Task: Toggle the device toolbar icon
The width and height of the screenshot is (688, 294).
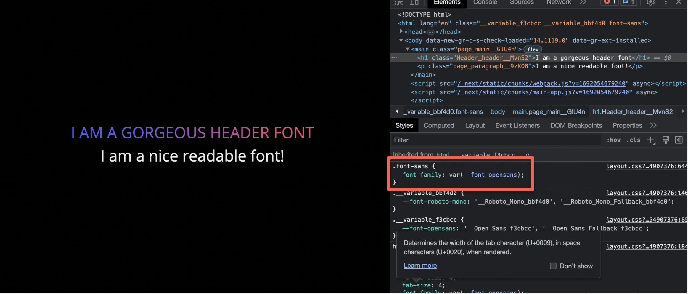Action: [x=414, y=2]
